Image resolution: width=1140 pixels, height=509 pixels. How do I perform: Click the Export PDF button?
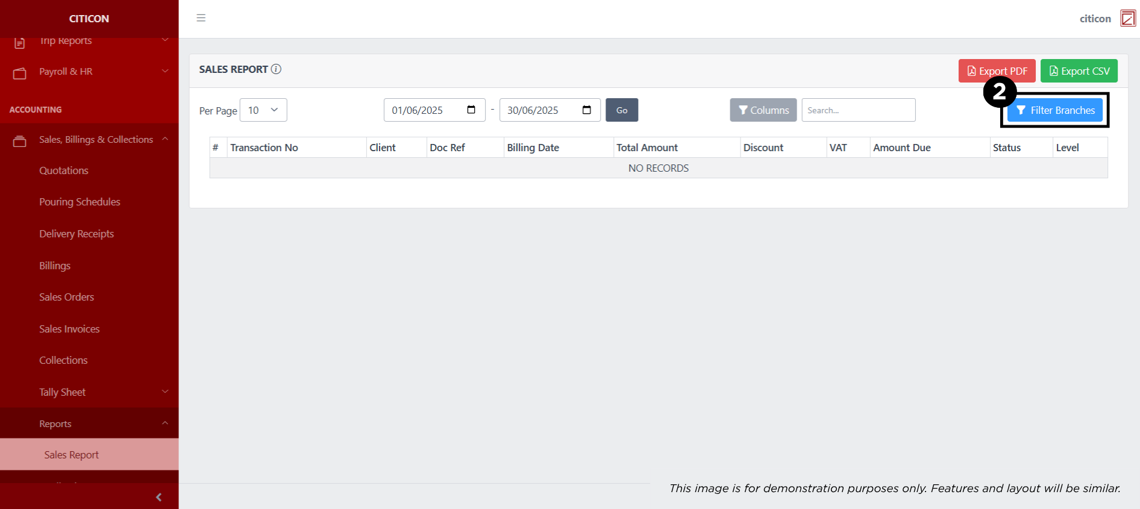(x=997, y=71)
